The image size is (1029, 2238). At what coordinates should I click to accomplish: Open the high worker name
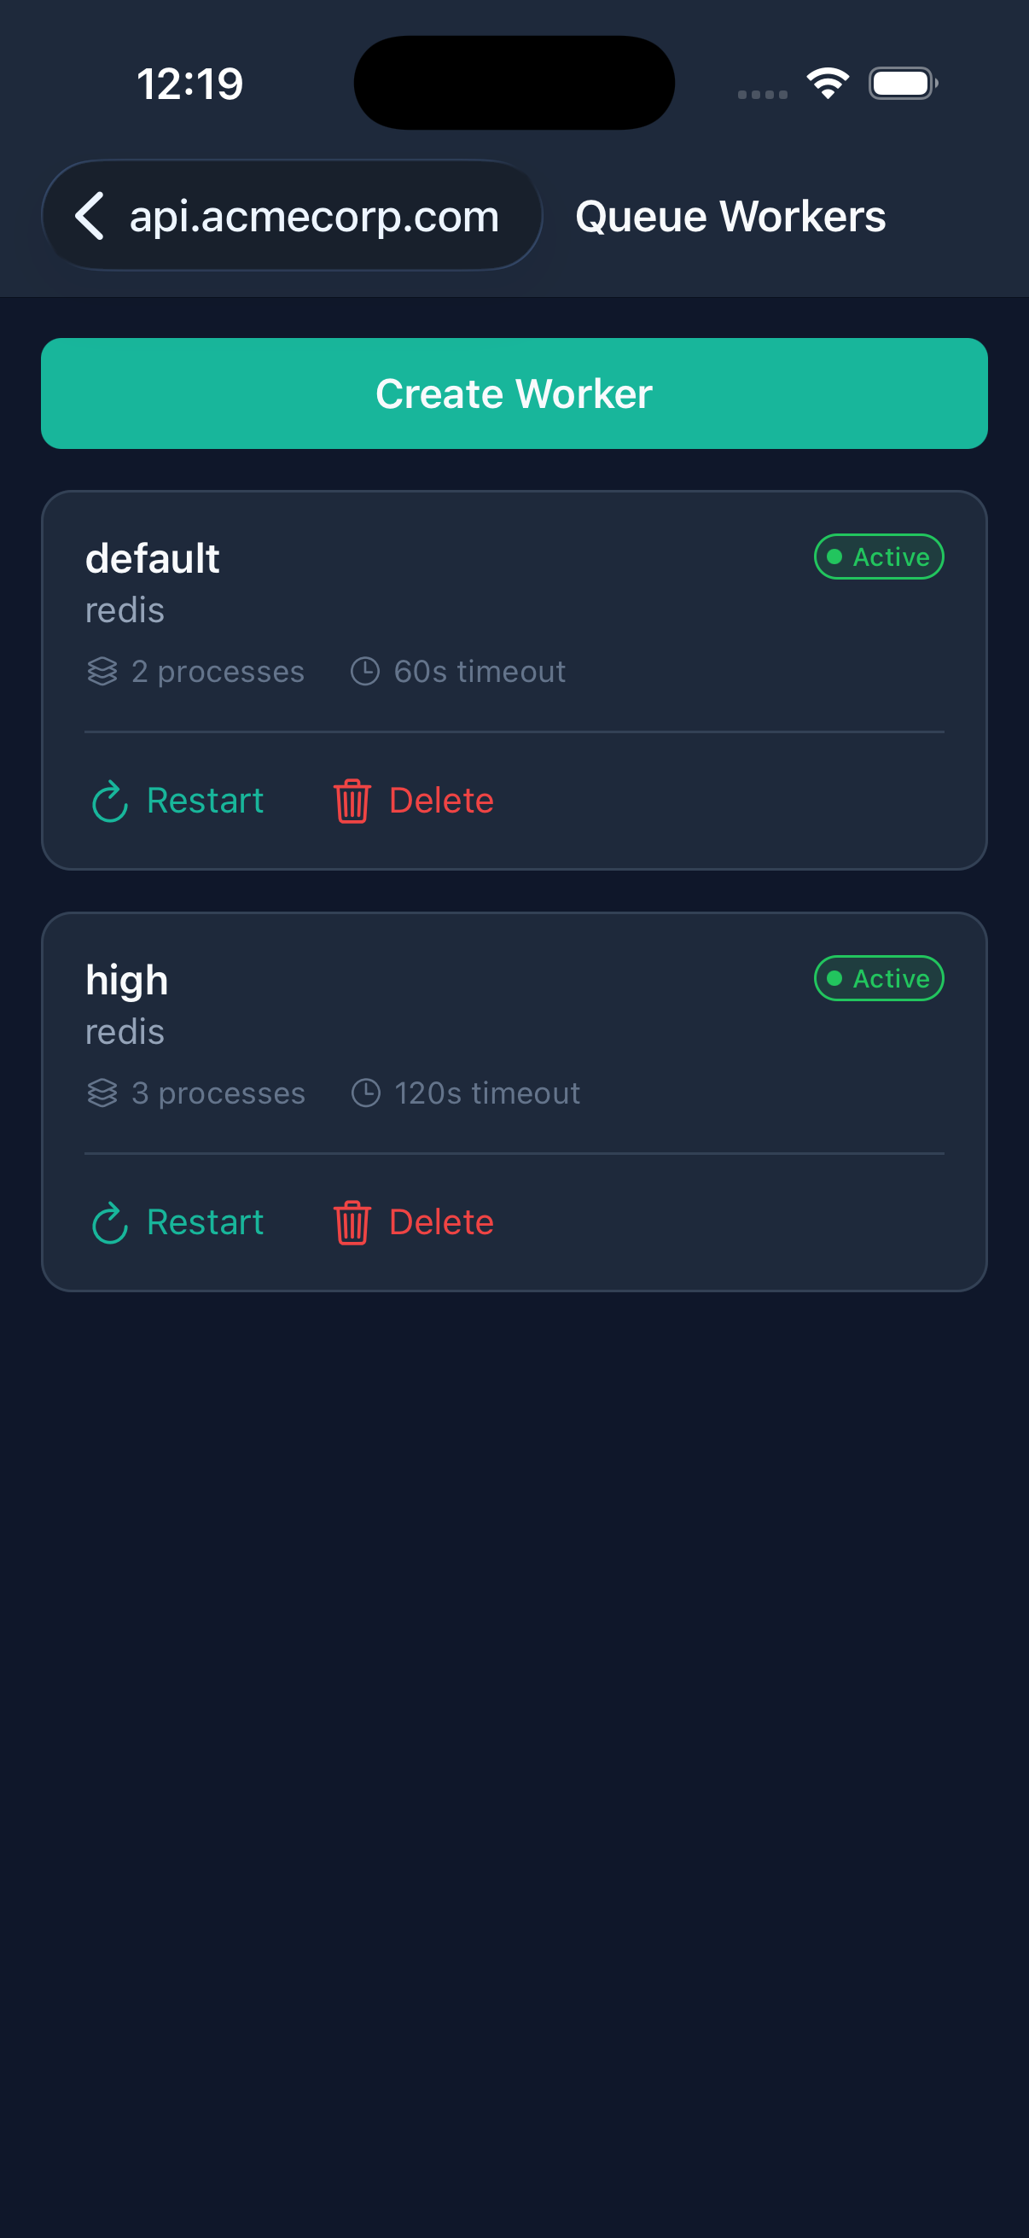pos(127,980)
